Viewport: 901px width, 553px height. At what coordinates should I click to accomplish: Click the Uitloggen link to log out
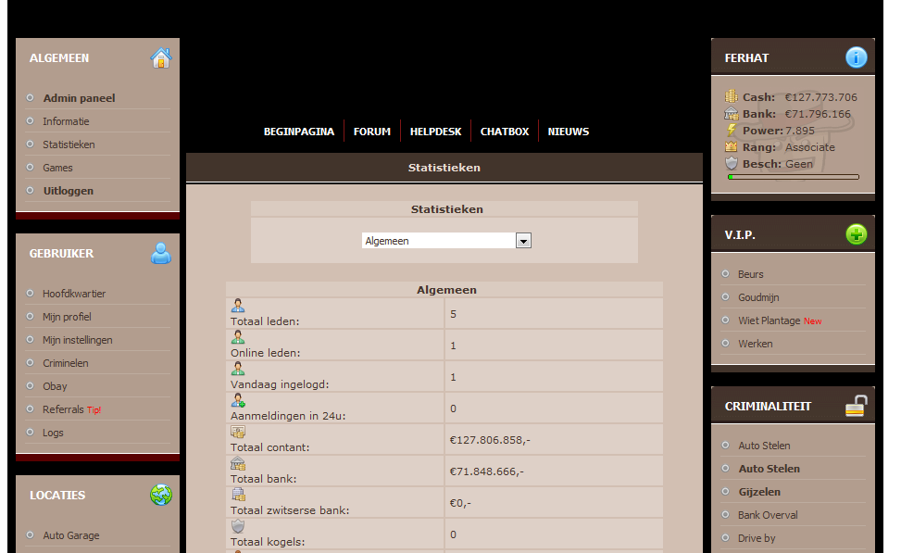[x=68, y=191]
